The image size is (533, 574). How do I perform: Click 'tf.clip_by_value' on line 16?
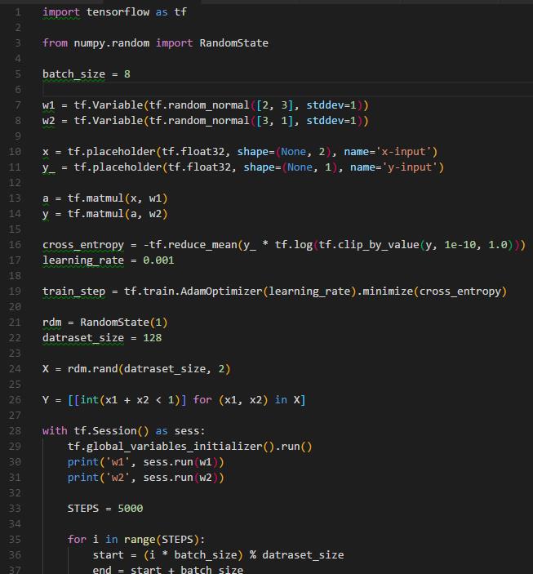369,245
